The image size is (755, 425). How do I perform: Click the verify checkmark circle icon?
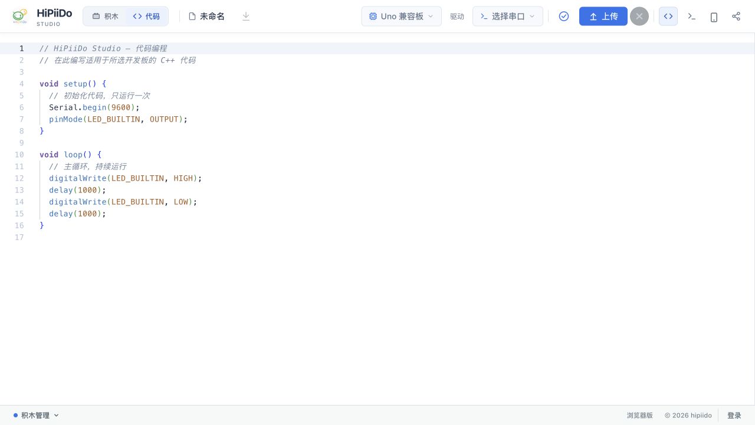[564, 17]
